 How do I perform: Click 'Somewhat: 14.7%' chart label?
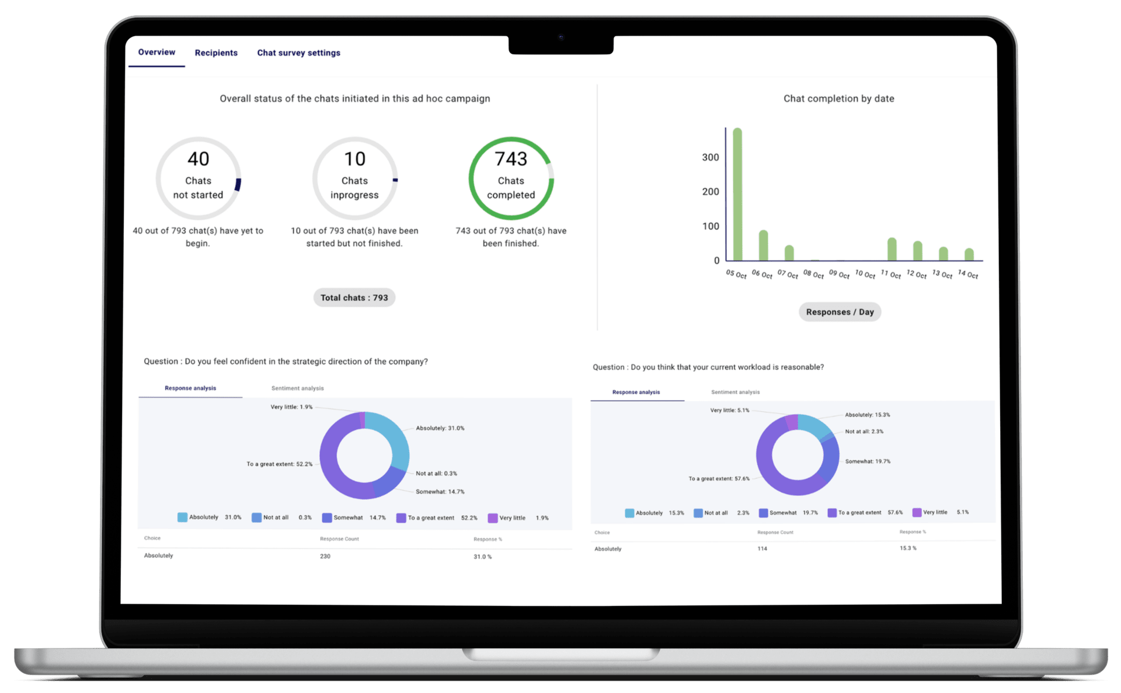click(440, 492)
